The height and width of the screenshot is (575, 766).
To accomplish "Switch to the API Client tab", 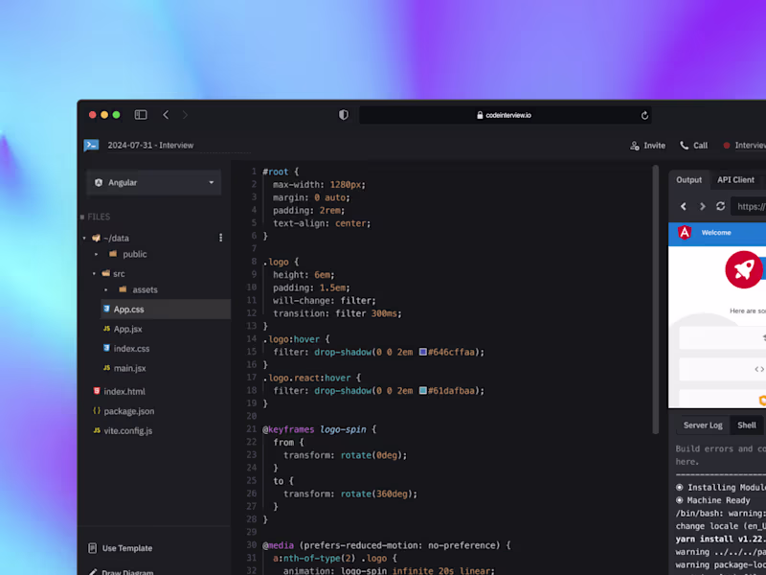I will tap(735, 180).
